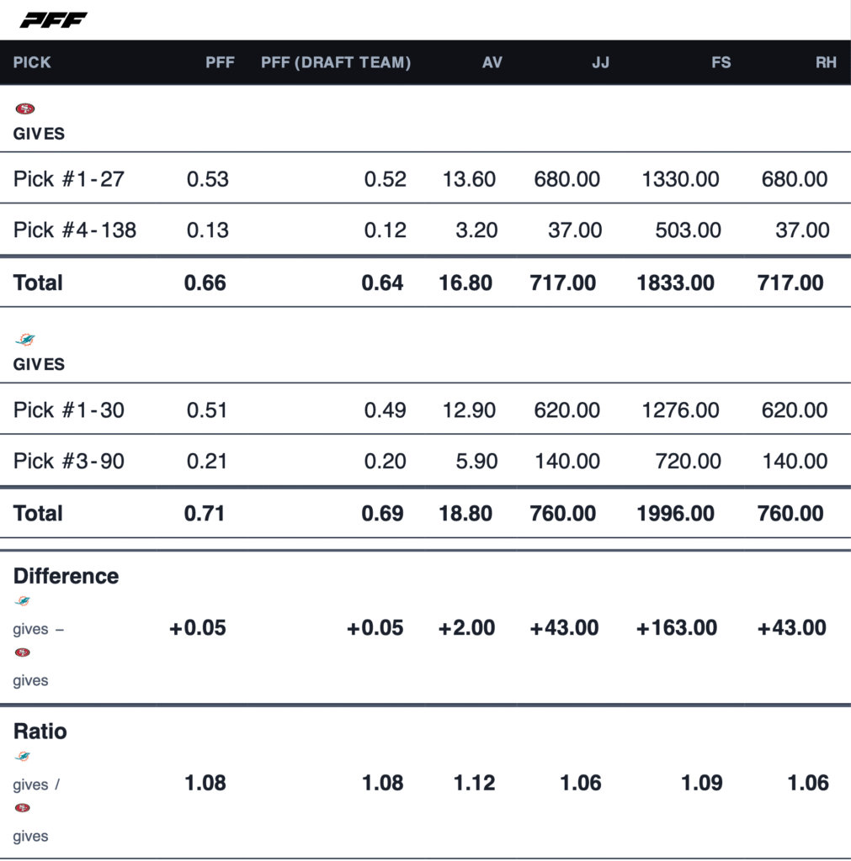
Task: Click the Dolphins logo under Difference heading
Action: (x=23, y=601)
